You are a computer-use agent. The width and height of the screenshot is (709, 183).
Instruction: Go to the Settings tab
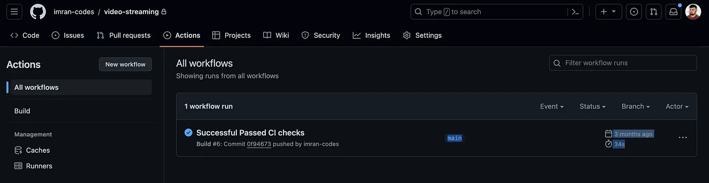[x=422, y=35]
